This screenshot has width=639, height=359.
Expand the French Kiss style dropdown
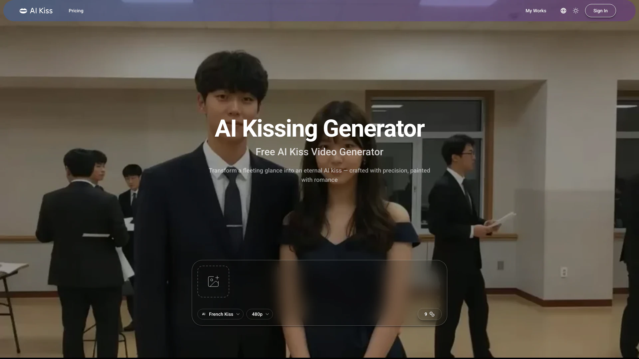(220, 314)
